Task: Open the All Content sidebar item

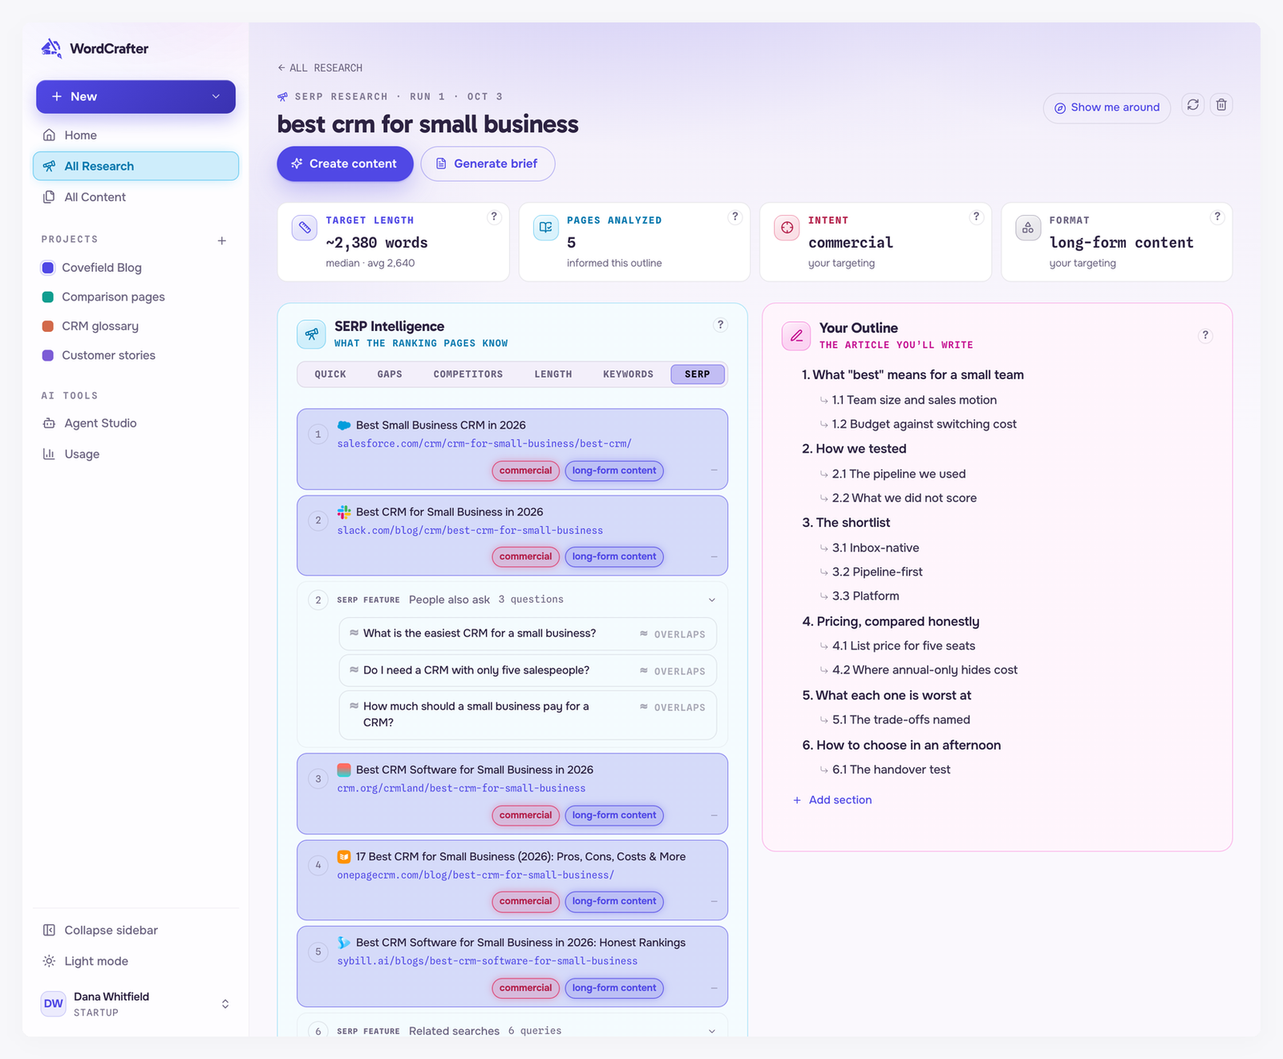Action: point(136,197)
